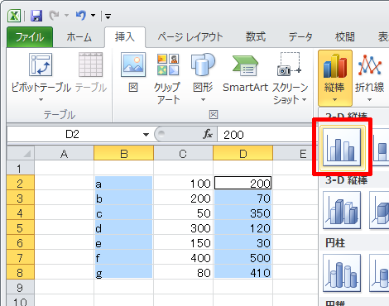
Task: Choose the 2-D clustered column chart
Action: [342, 147]
